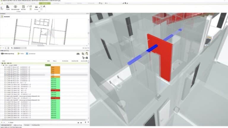Collapse the top-level tree node in the list

[x=1, y=63]
